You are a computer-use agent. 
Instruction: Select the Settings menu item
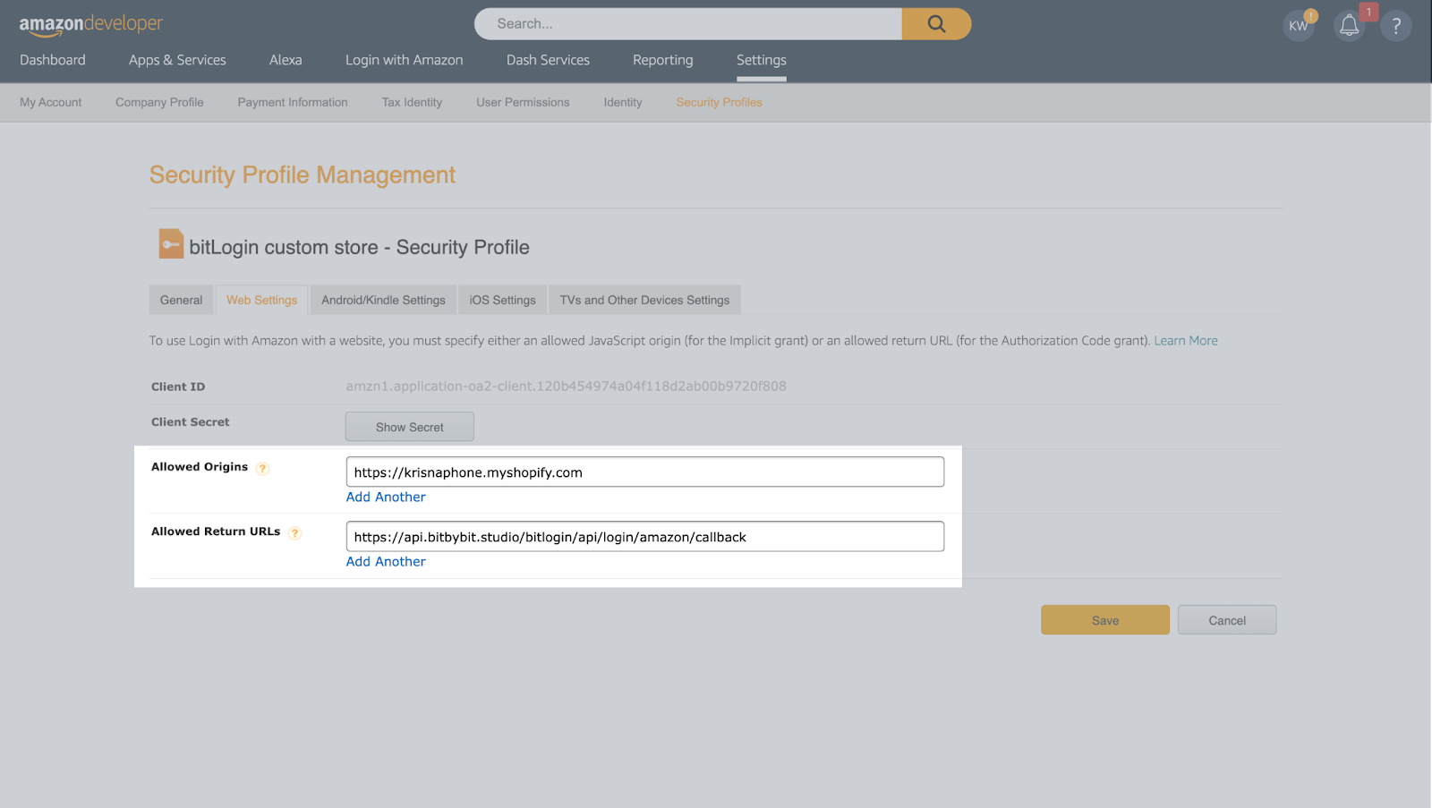pyautogui.click(x=762, y=60)
